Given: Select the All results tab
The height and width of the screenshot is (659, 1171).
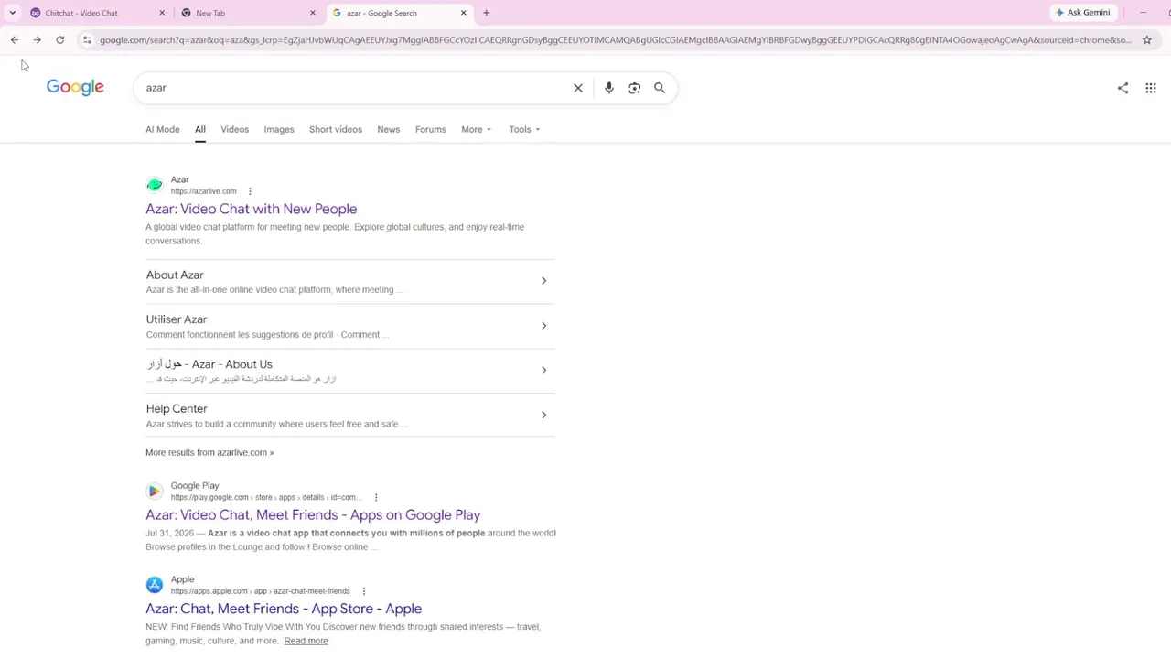Looking at the screenshot, I should click(199, 129).
